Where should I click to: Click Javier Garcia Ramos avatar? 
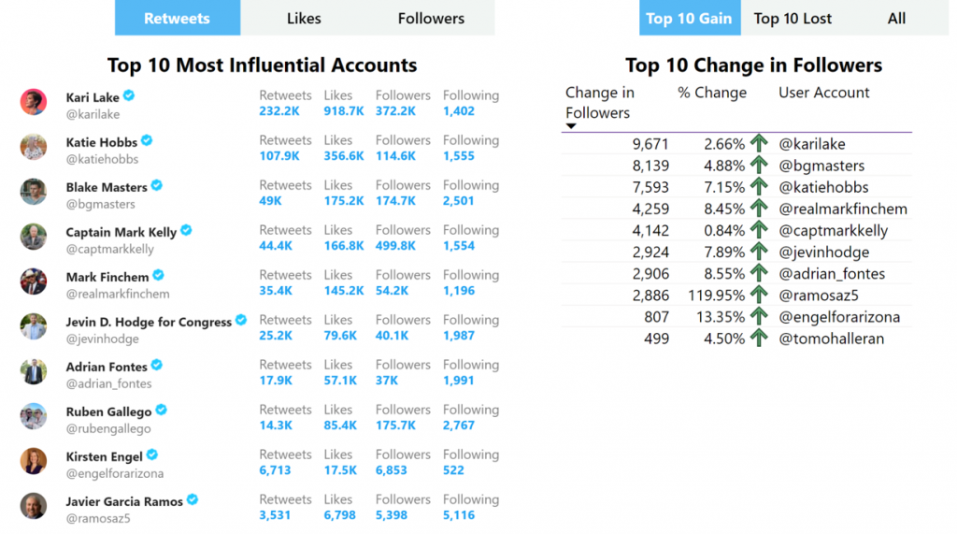pyautogui.click(x=33, y=506)
